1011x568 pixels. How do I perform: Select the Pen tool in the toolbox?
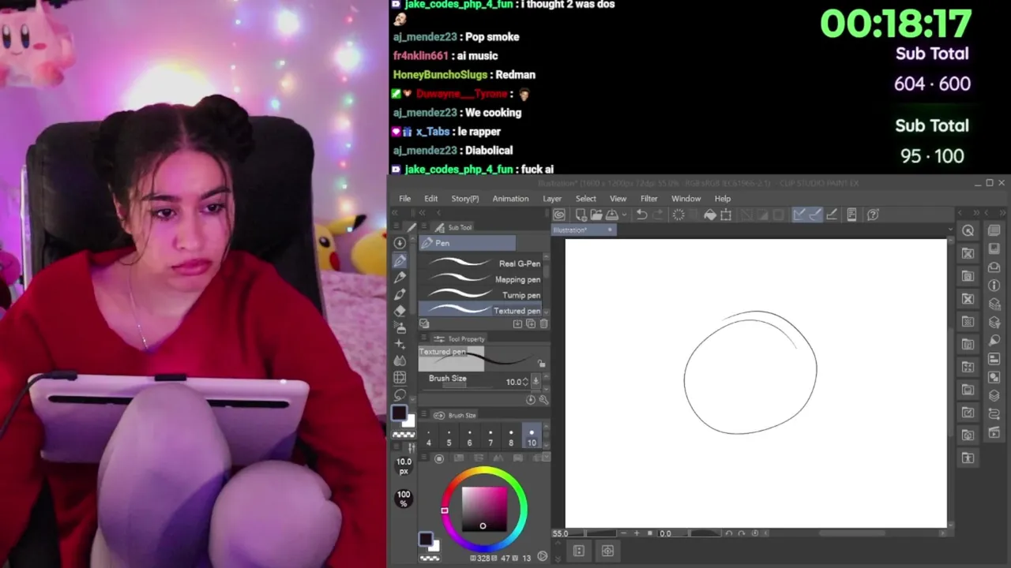coord(400,260)
